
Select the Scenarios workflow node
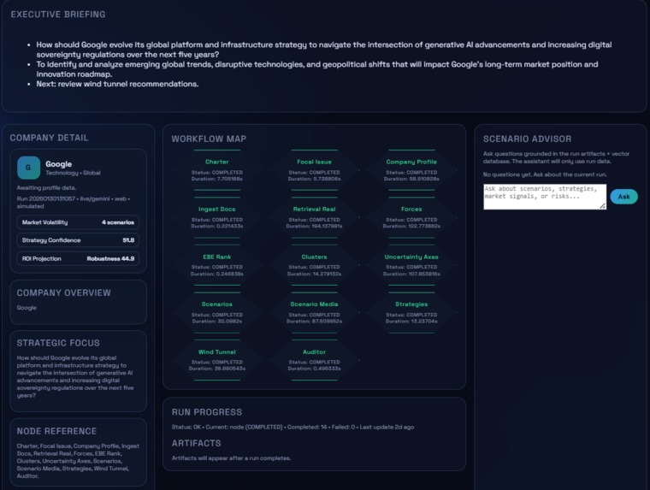(216, 312)
